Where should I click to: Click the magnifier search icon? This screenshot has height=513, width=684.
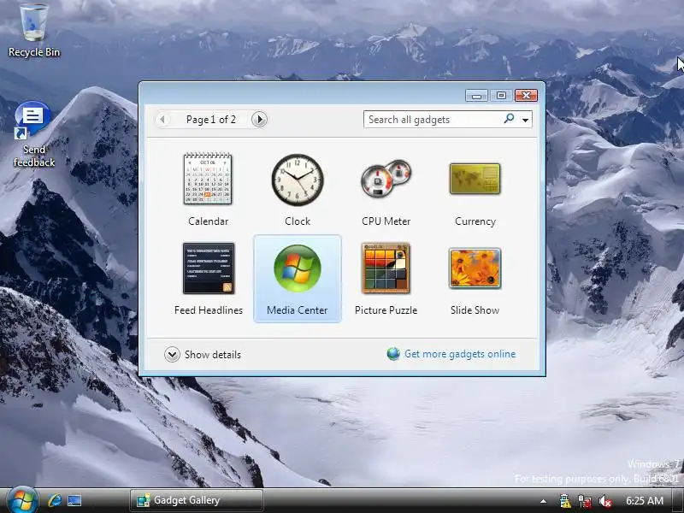click(x=509, y=119)
